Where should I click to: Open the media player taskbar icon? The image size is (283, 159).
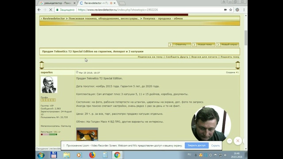[x=79, y=155]
